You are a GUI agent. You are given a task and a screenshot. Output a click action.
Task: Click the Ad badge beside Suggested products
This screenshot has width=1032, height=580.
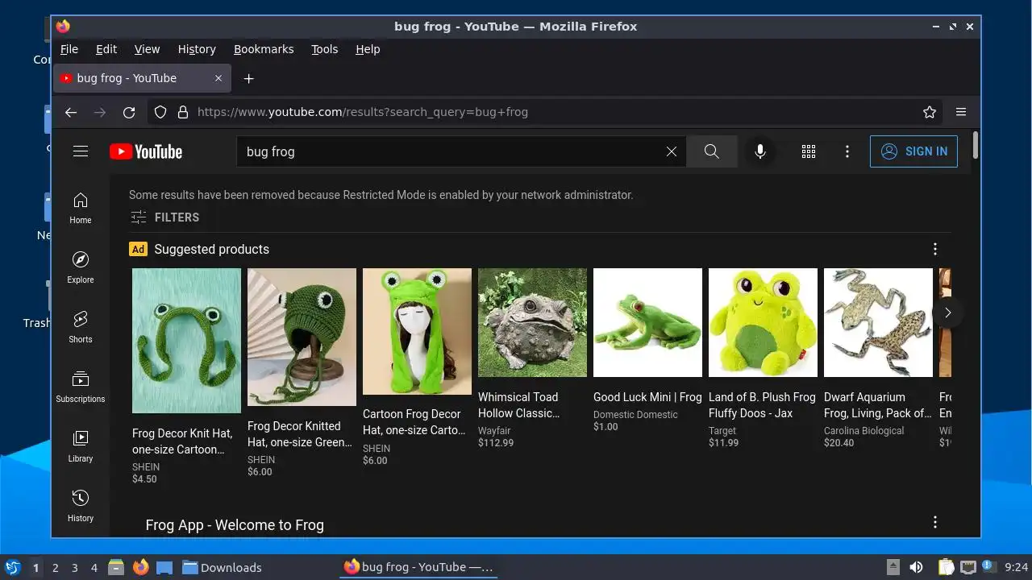click(x=138, y=249)
